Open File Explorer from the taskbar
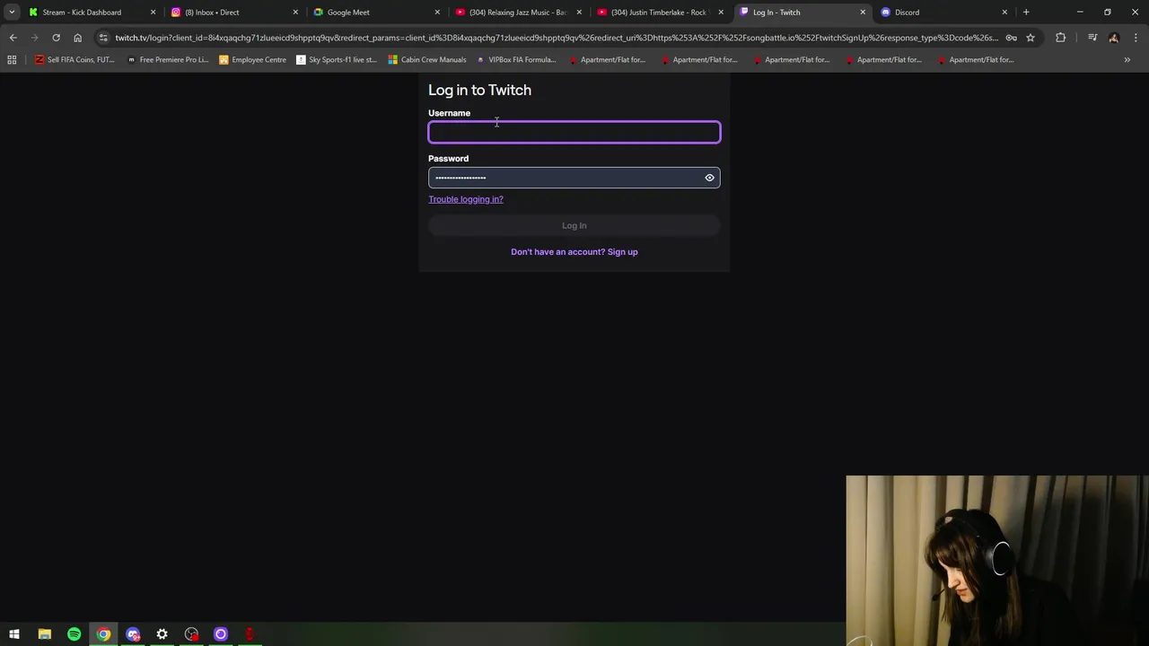The image size is (1149, 646). pyautogui.click(x=44, y=634)
